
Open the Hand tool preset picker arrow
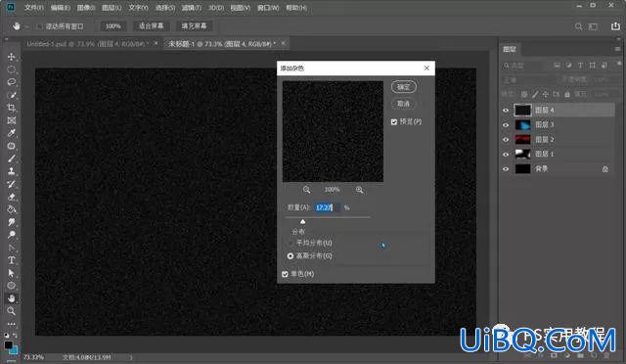point(26,26)
